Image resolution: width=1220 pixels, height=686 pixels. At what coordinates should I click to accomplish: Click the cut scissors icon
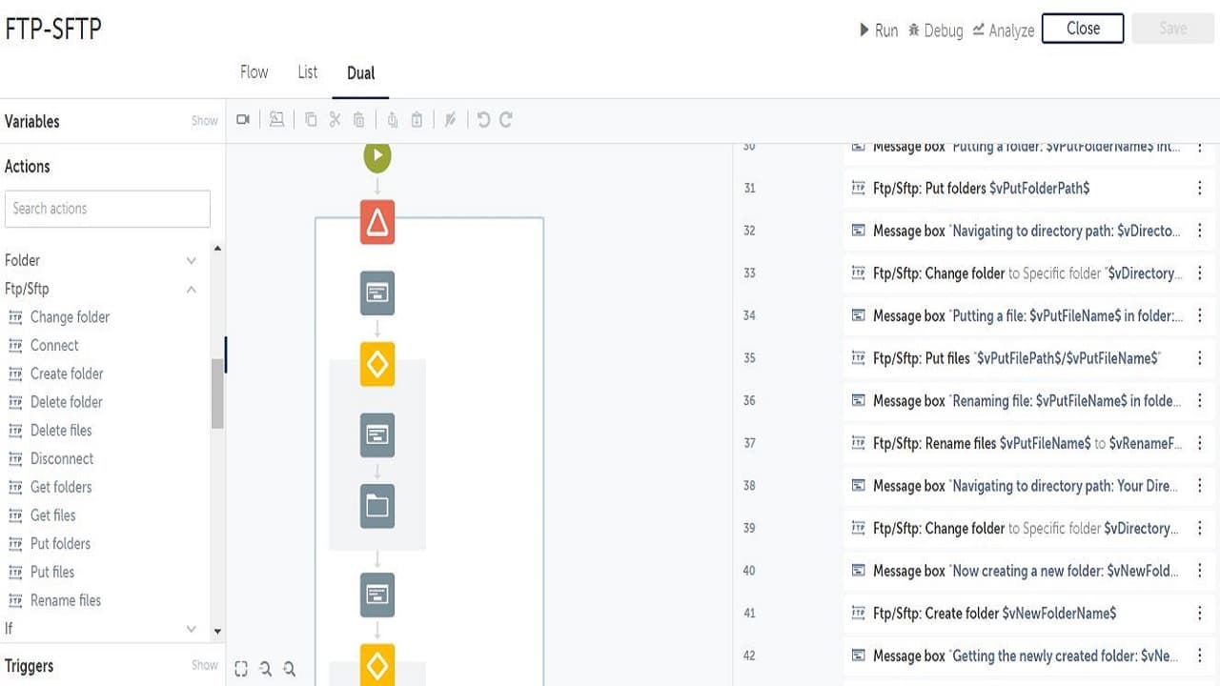[x=335, y=120]
